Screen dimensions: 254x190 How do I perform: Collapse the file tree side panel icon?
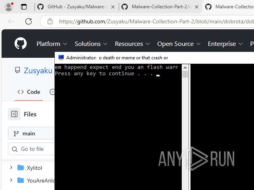pyautogui.click(x=14, y=114)
